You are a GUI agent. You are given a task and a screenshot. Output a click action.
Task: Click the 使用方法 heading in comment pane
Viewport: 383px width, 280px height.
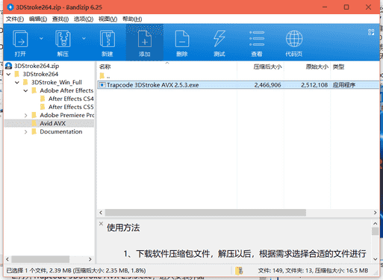pyautogui.click(x=123, y=228)
